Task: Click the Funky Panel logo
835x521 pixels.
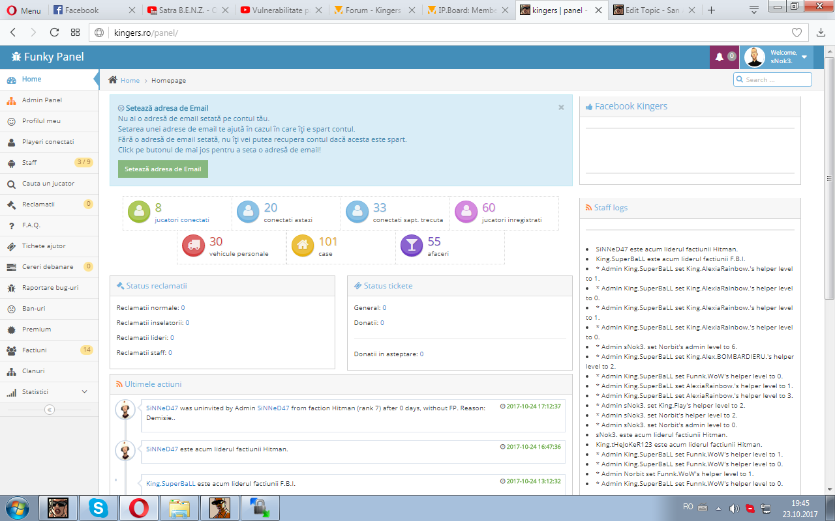Action: click(x=48, y=57)
